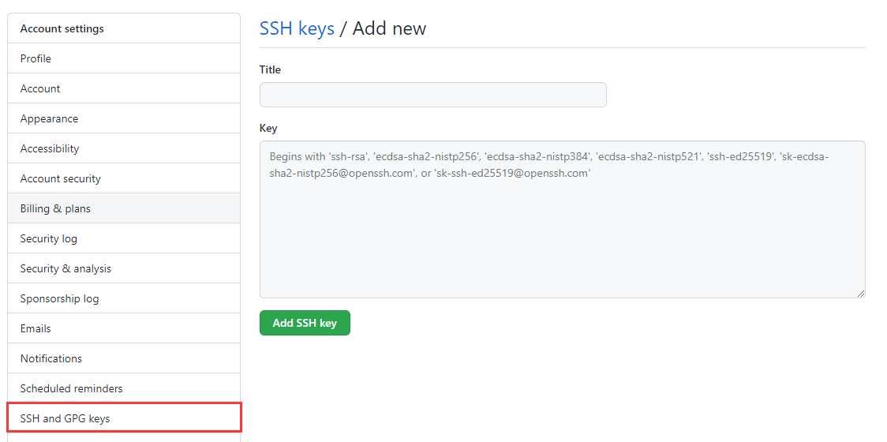Image resolution: width=887 pixels, height=442 pixels.
Task: Select Appearance settings
Action: pos(49,118)
